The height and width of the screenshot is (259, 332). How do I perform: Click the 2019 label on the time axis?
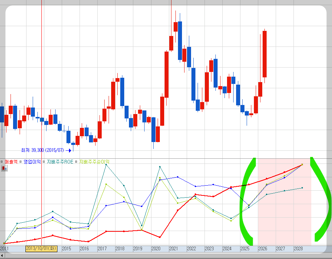[138, 248]
